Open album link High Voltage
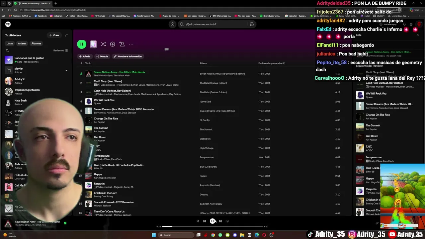 coord(207,148)
